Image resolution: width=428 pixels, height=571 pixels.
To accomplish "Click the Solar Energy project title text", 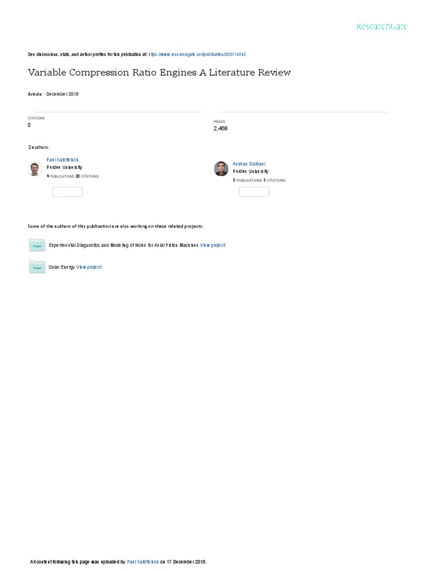I will pos(62,268).
